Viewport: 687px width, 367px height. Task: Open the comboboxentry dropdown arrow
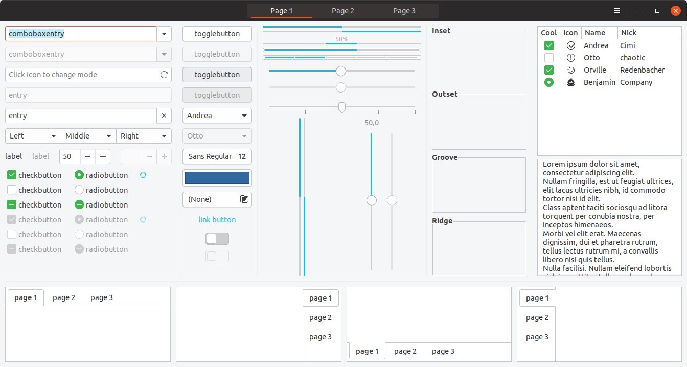(x=164, y=34)
